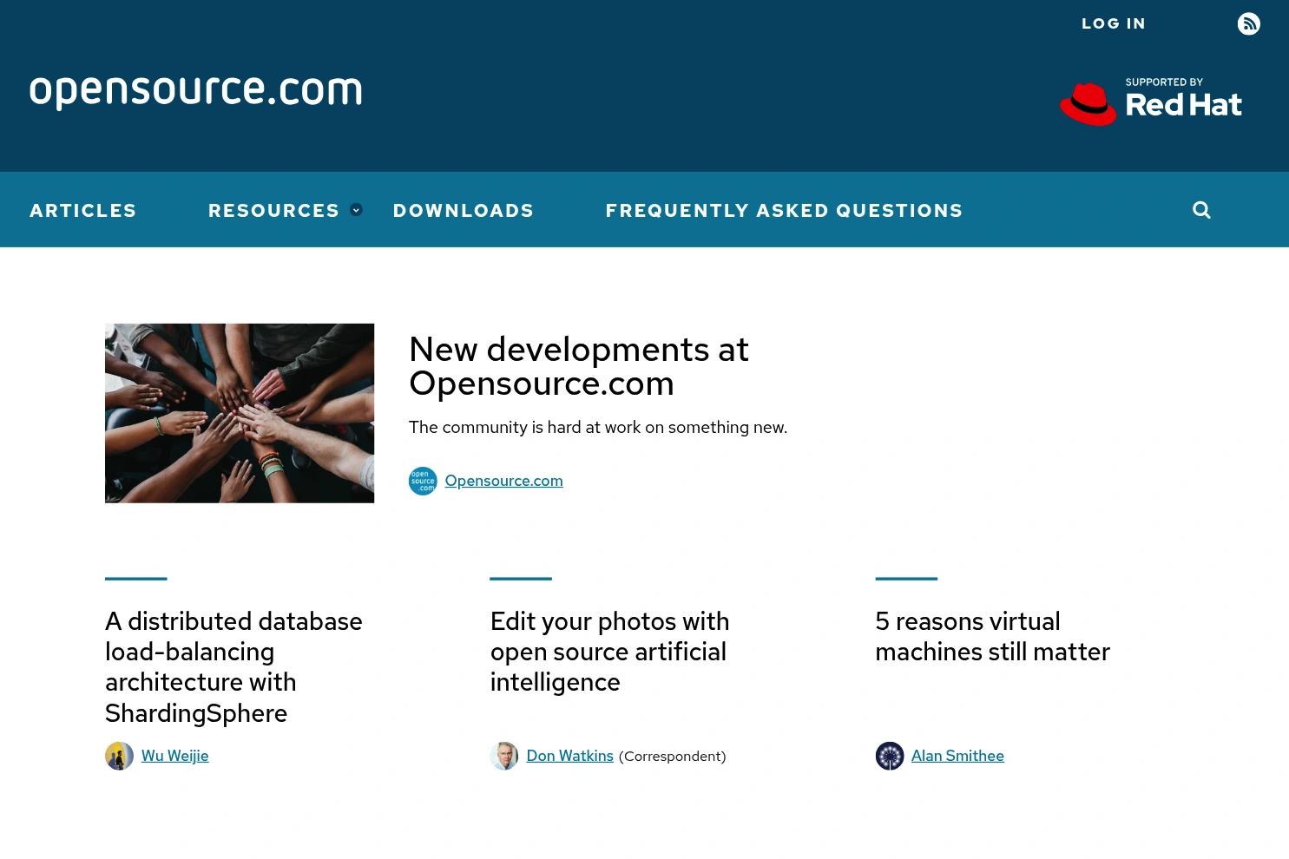Open the Resources menu item

click(274, 210)
